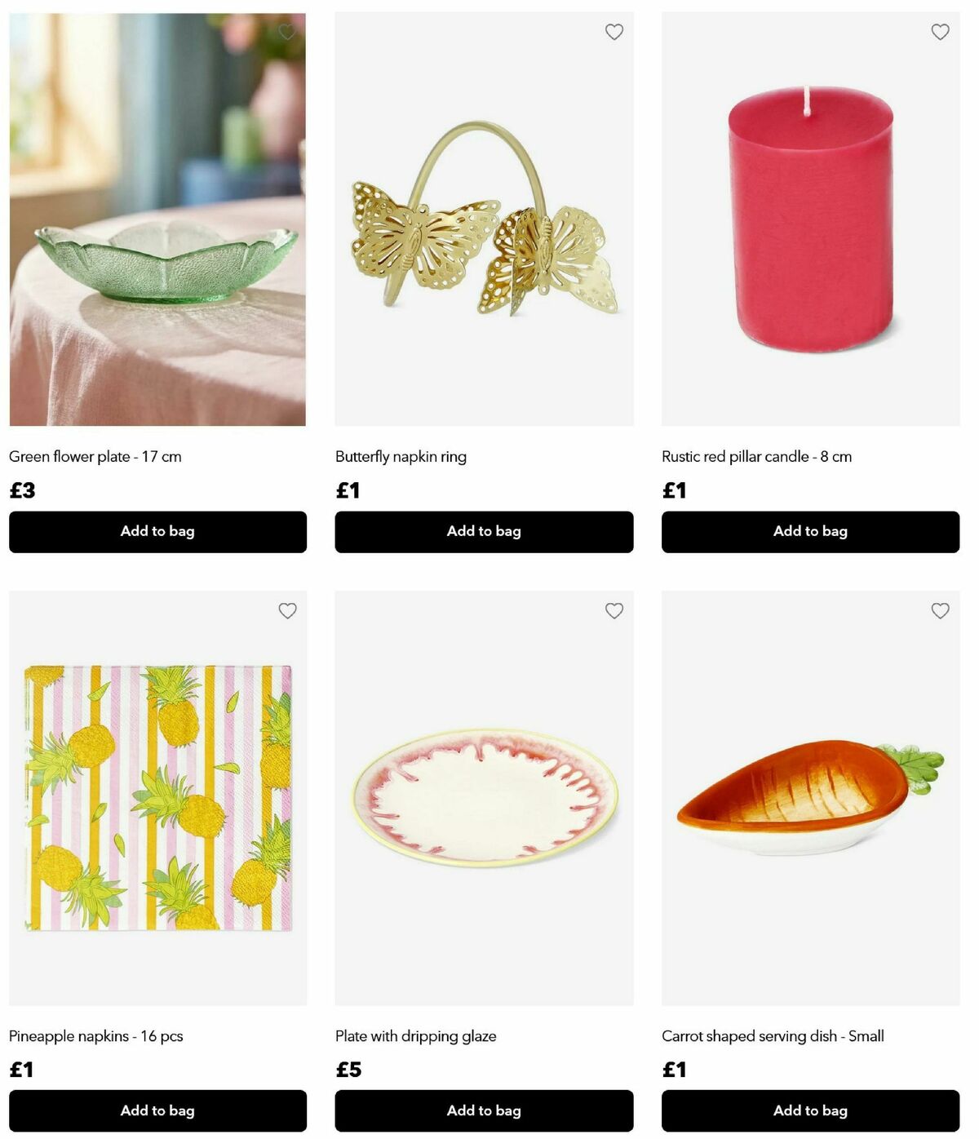
Task: Open the 'Carrot shaped serving dish - Small' link
Action: tap(773, 1036)
